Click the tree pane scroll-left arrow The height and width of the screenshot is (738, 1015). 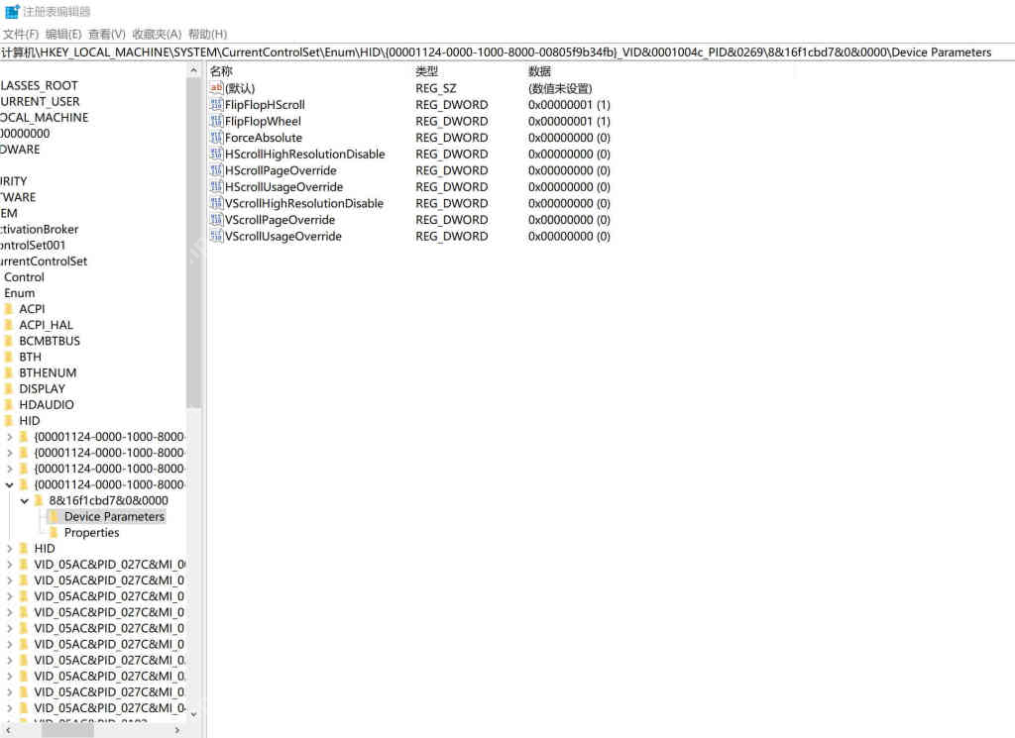[x=8, y=730]
